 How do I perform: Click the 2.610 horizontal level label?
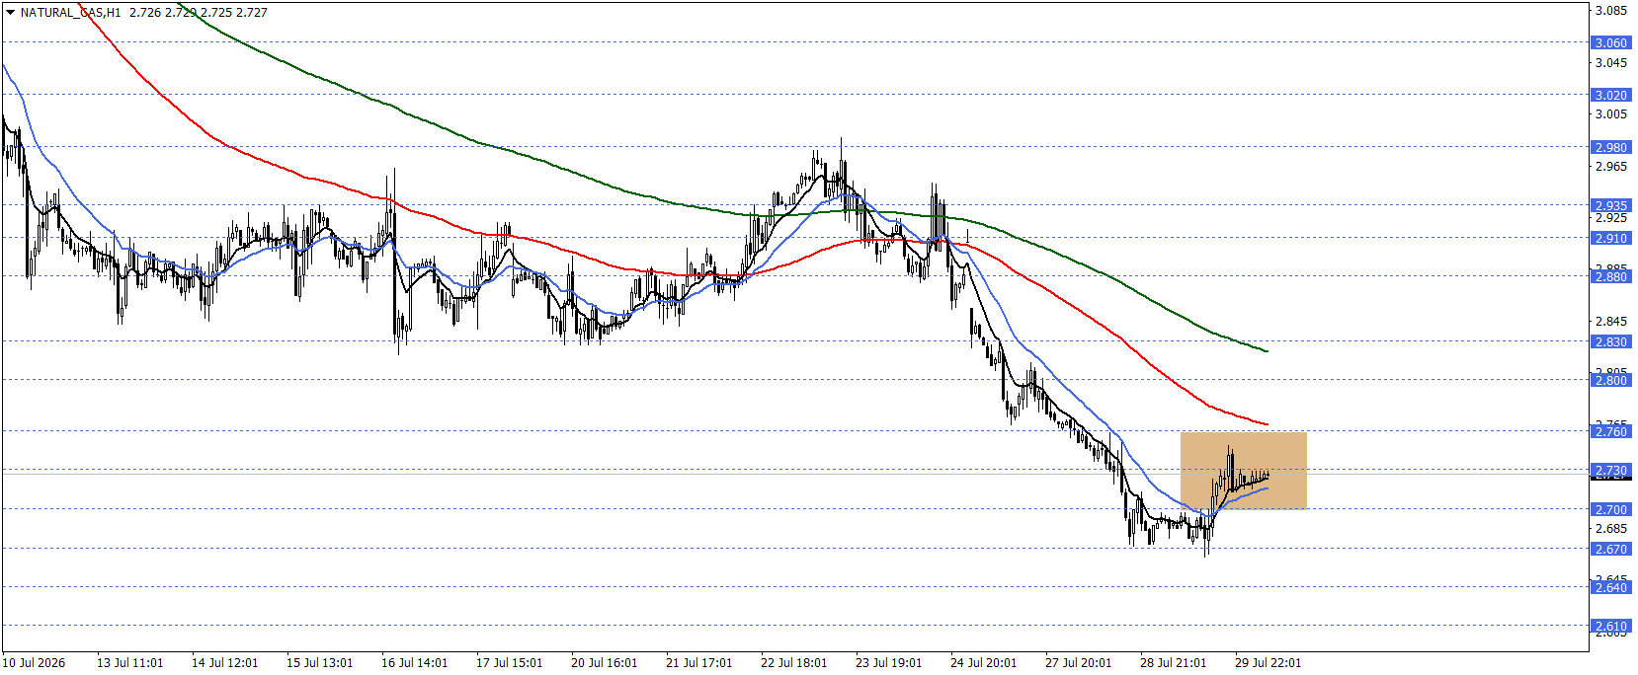click(x=1611, y=627)
